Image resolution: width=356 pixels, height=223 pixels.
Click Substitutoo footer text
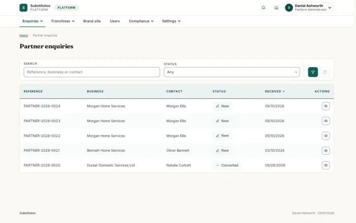[x=27, y=213]
